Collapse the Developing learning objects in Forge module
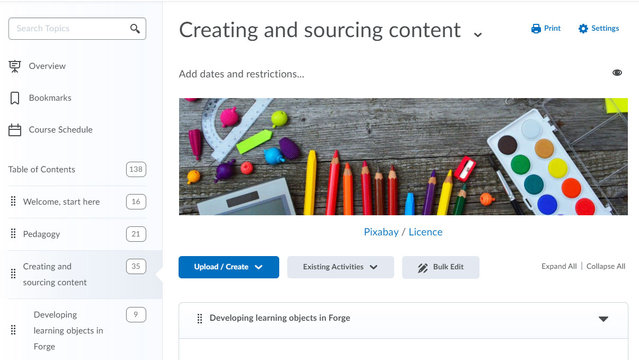The image size is (639, 360). 603,319
